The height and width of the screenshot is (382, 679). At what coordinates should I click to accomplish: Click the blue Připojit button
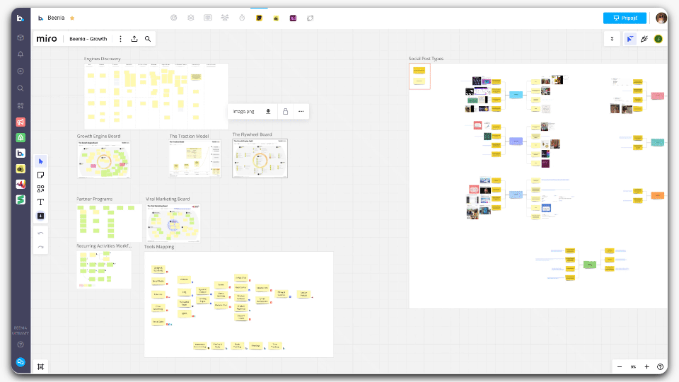tap(625, 18)
